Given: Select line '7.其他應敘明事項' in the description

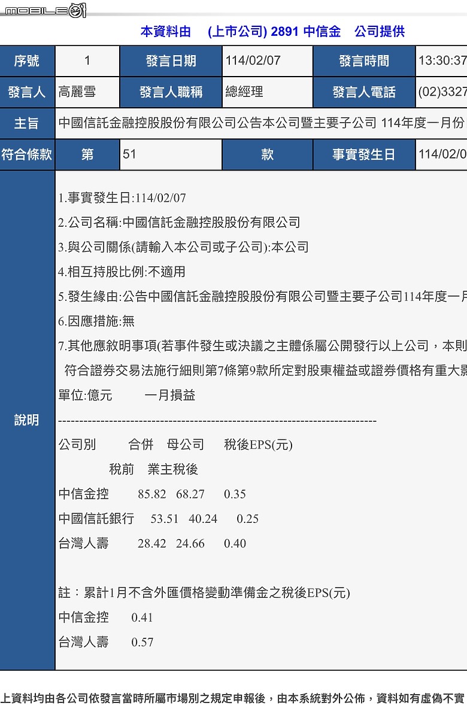Looking at the screenshot, I should (x=262, y=346).
